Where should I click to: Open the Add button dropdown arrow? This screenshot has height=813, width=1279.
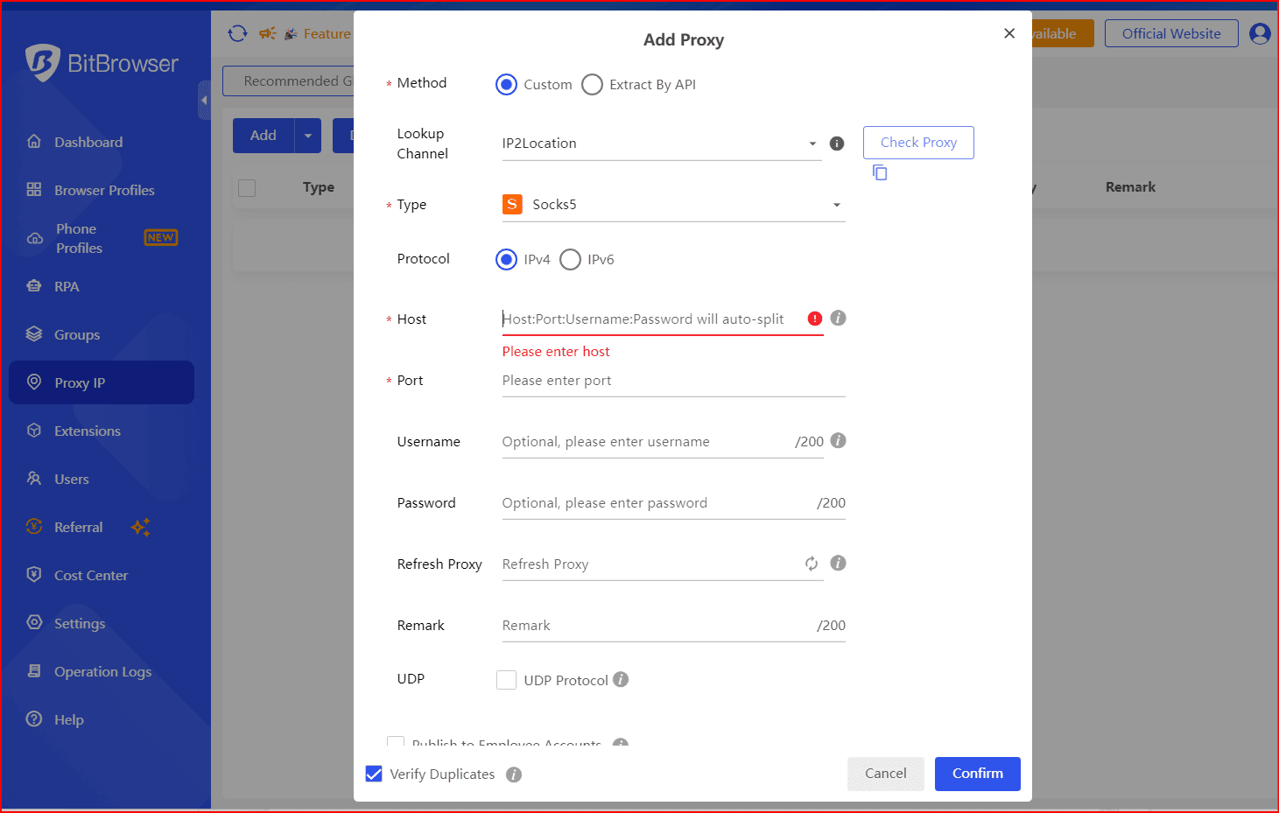tap(308, 136)
